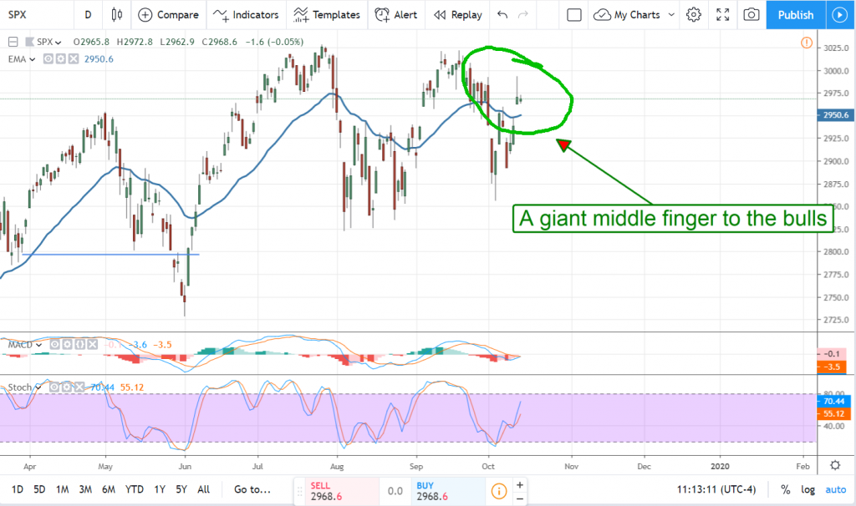Select the Compare symbol tool
Screen dimensions: 856x506
tap(168, 14)
